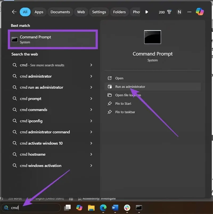This screenshot has height=214, width=213.
Task: Click the Pin to Start pin icon
Action: coord(110,104)
